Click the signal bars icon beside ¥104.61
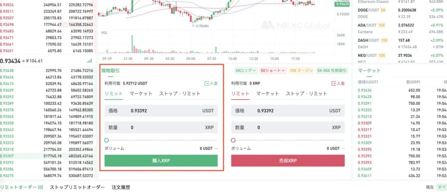Viewport: 447px width, 192px height. pos(89,61)
